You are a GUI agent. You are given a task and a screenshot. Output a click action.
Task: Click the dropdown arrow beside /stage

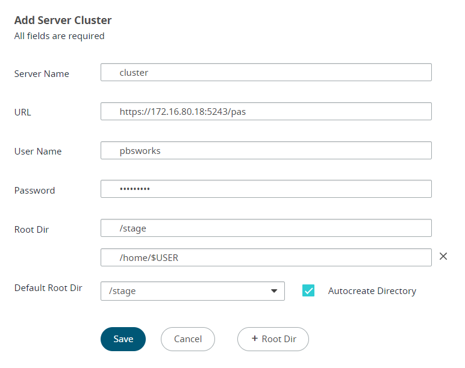tap(275, 291)
